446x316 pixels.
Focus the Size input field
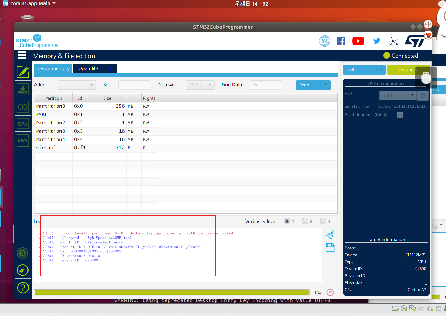(134, 85)
